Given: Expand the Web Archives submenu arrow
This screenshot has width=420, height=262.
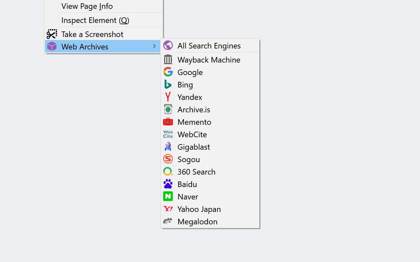Looking at the screenshot, I should (154, 47).
